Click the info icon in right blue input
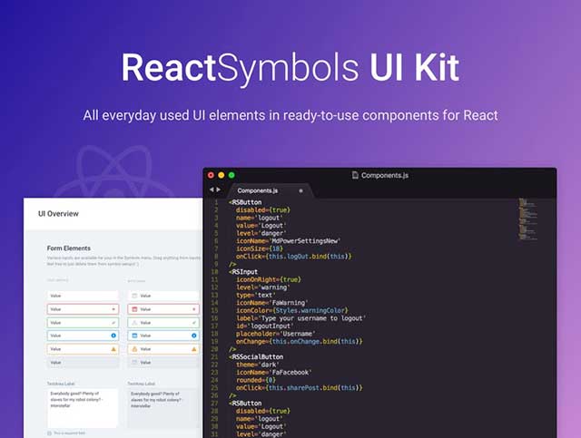The width and height of the screenshot is (581, 438). (194, 336)
